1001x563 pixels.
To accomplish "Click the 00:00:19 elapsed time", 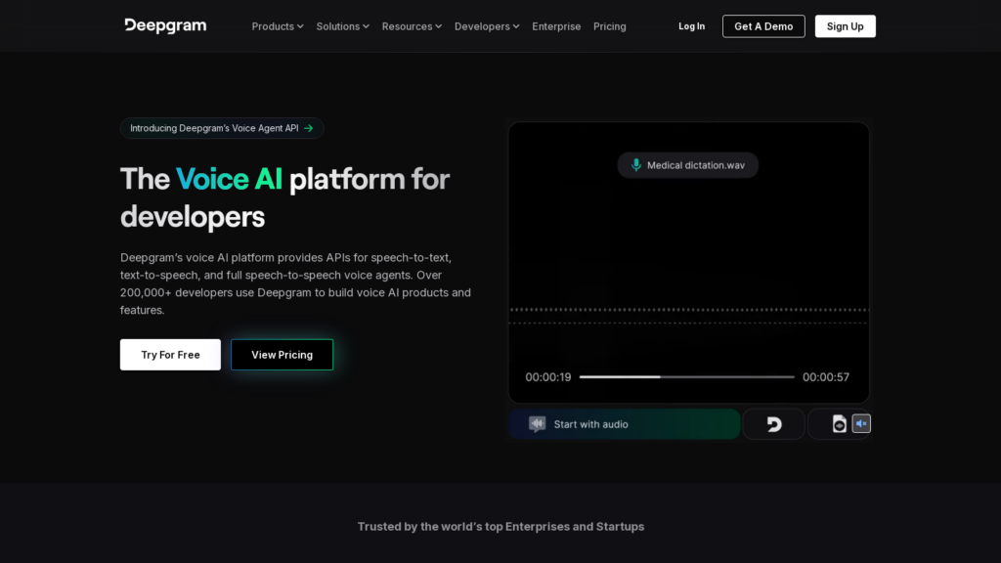I will [547, 377].
